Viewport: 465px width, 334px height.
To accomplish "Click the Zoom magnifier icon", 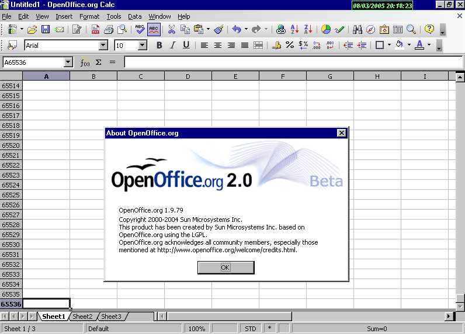I will click(x=411, y=29).
